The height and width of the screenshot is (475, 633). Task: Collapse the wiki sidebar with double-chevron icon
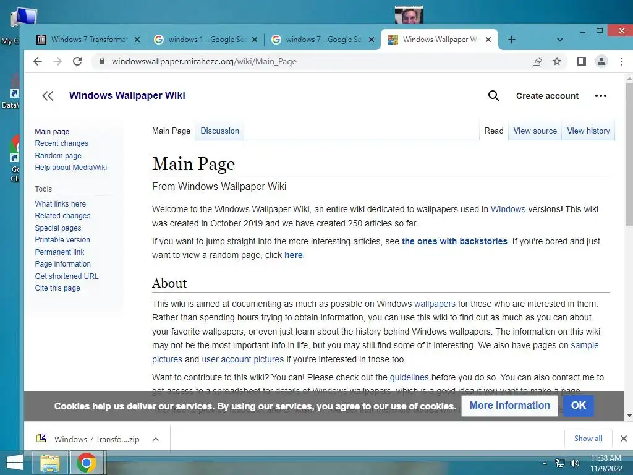pyautogui.click(x=48, y=96)
